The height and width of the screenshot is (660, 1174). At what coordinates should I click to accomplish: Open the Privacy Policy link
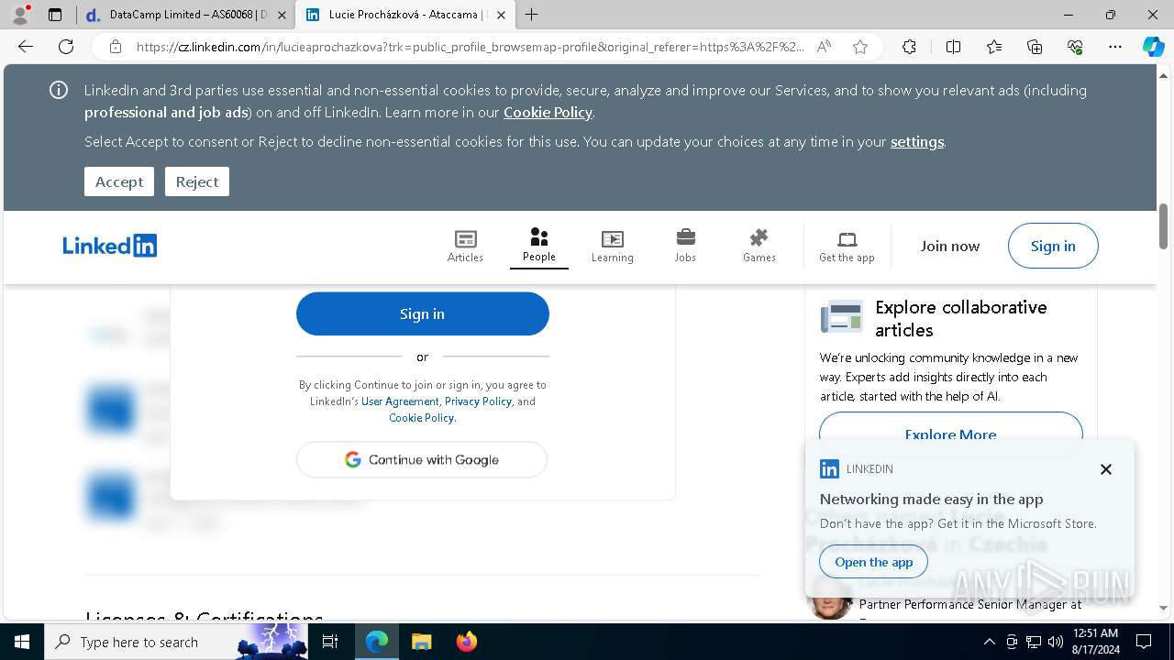click(478, 401)
